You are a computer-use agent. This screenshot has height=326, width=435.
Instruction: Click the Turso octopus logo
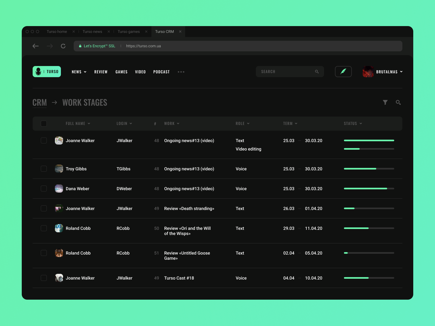pyautogui.click(x=38, y=71)
